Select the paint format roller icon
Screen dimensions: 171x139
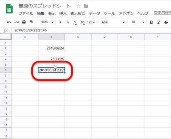pyautogui.click(x=31, y=22)
